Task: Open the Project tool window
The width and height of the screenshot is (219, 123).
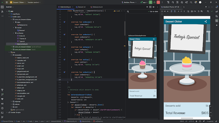Action: [x=2, y=7]
